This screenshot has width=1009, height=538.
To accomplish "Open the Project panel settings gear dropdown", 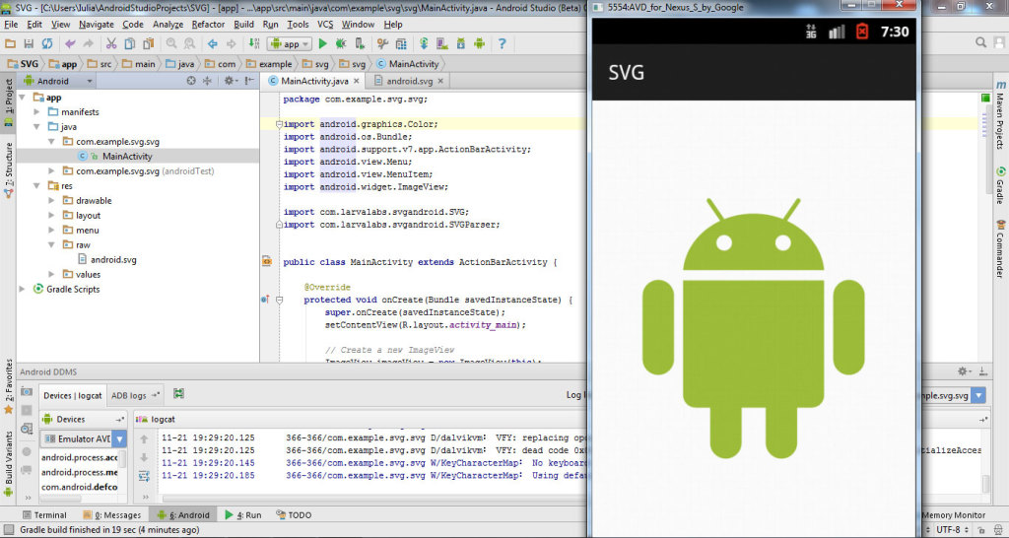I will [x=231, y=81].
